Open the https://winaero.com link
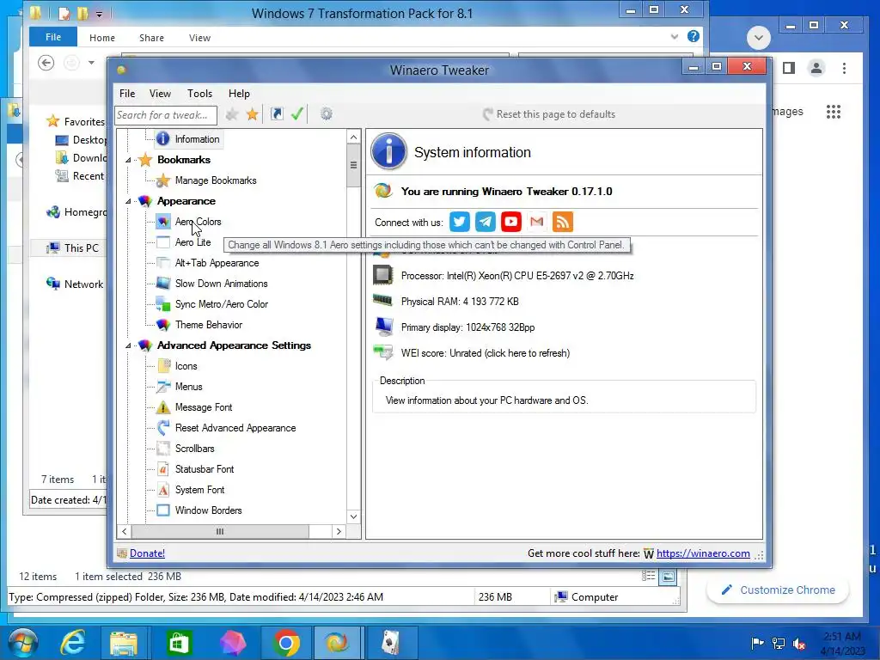 coord(703,553)
